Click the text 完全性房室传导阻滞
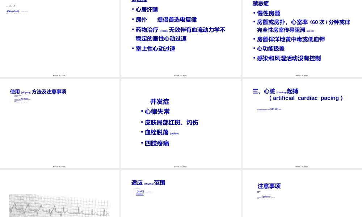 [281, 30]
